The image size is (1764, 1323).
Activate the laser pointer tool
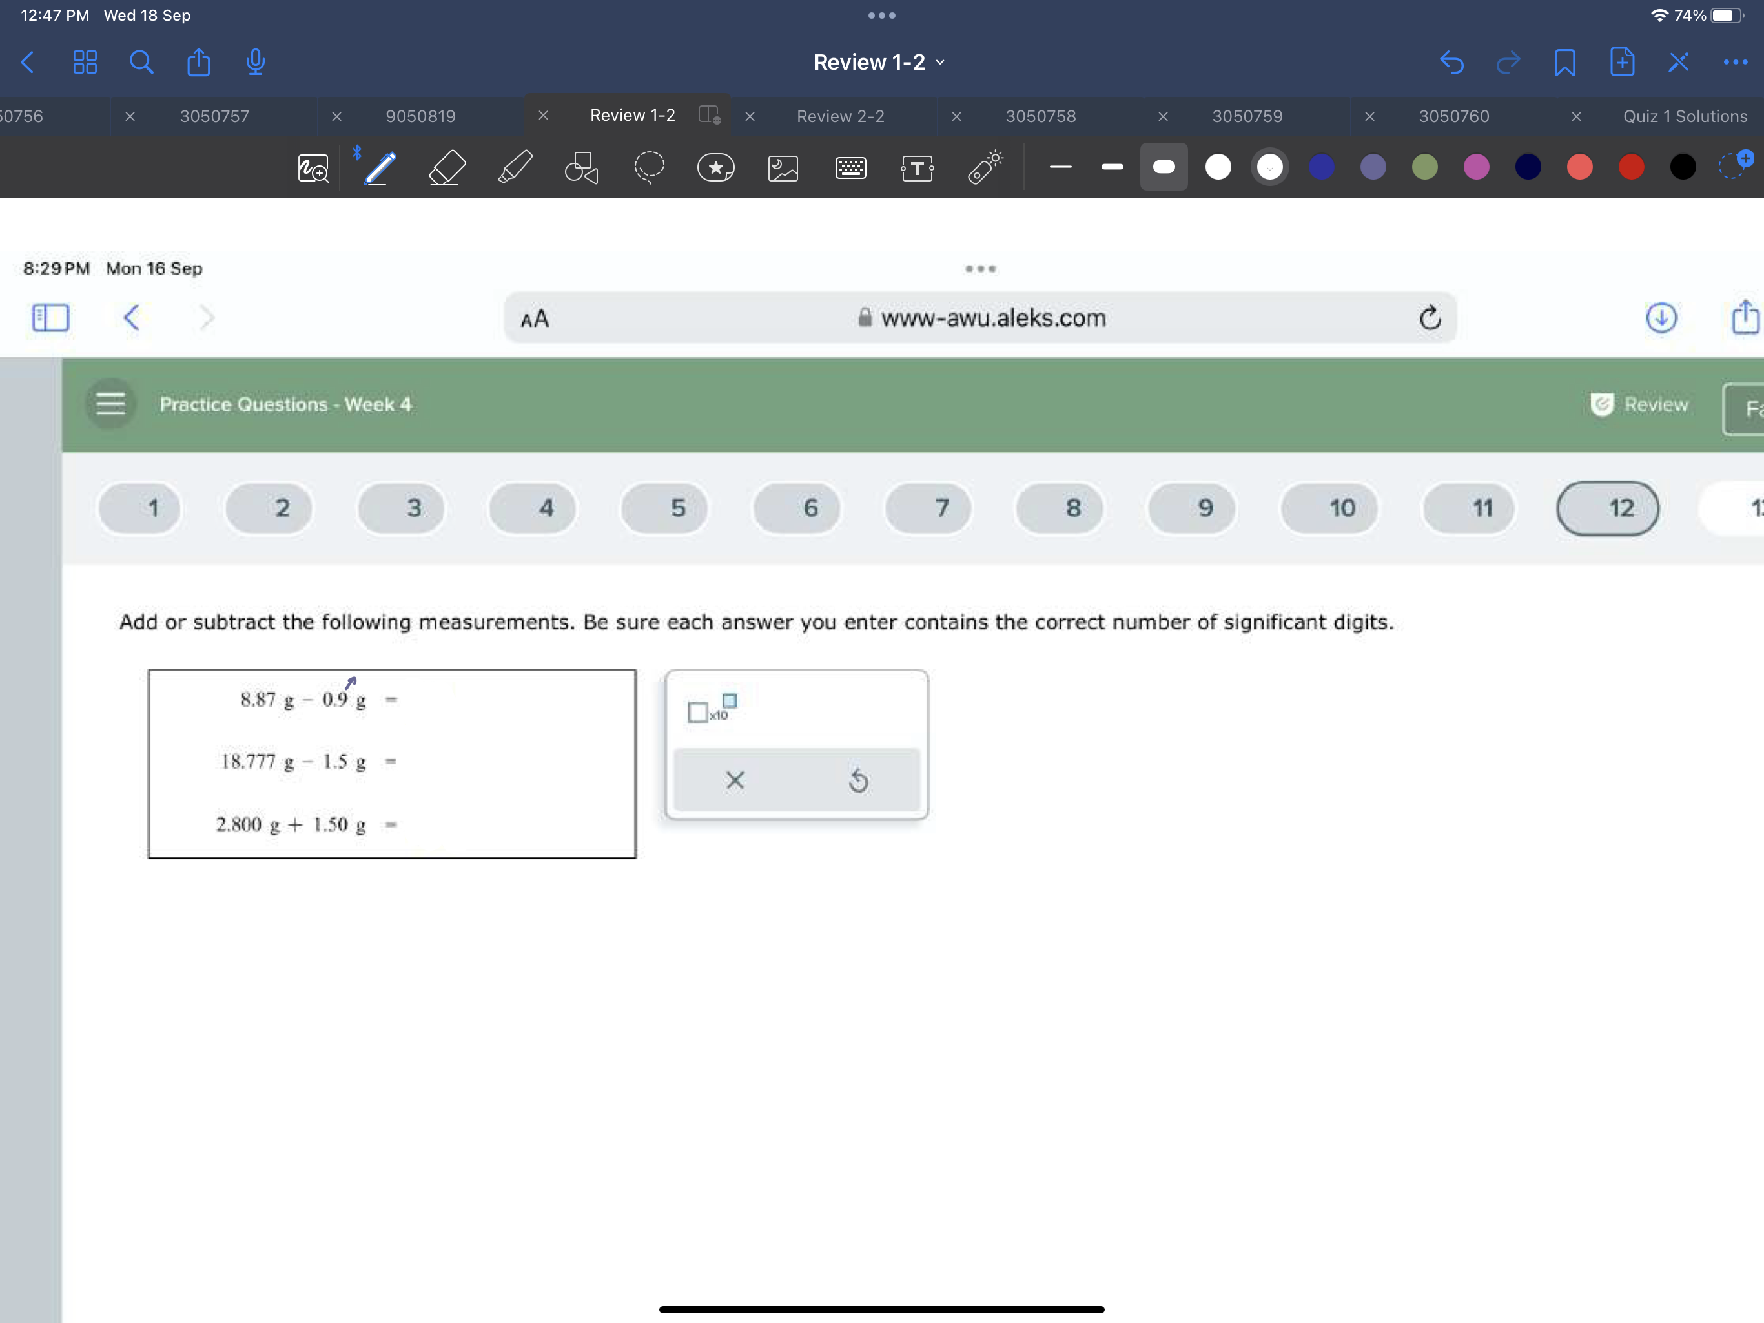pyautogui.click(x=984, y=167)
